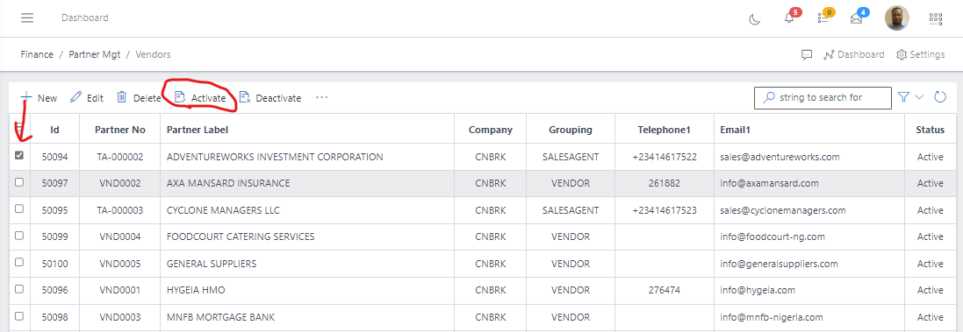
Task: Check the HYGEIA HMO row checkbox
Action: click(19, 289)
